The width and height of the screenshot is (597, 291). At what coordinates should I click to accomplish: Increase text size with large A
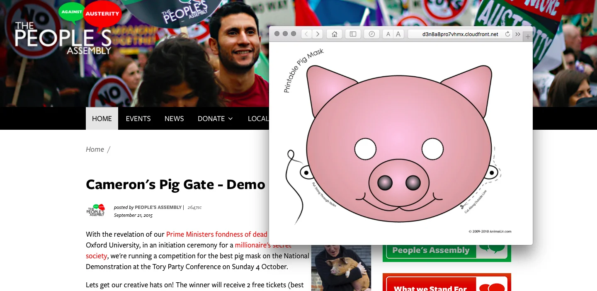[x=398, y=34]
